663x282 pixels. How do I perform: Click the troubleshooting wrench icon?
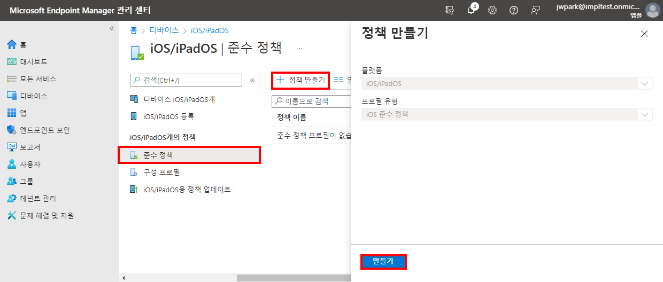(12, 215)
